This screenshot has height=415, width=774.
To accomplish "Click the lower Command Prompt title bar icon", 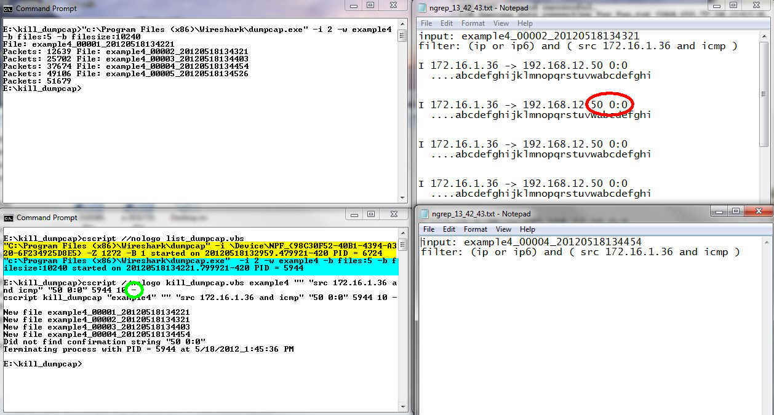I will tap(9, 218).
